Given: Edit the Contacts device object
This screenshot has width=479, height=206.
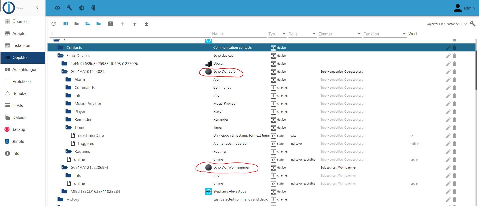Looking at the screenshot, I should pyautogui.click(x=448, y=48).
